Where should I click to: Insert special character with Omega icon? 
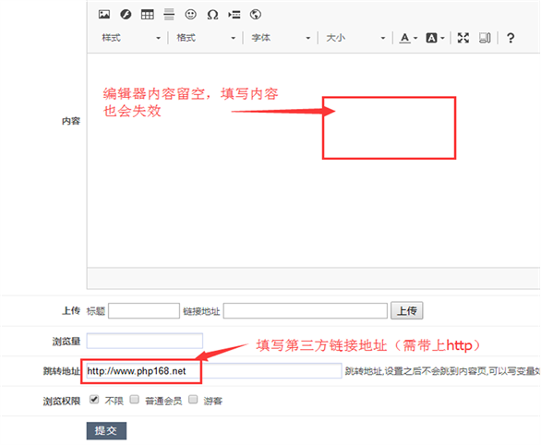pos(212,15)
